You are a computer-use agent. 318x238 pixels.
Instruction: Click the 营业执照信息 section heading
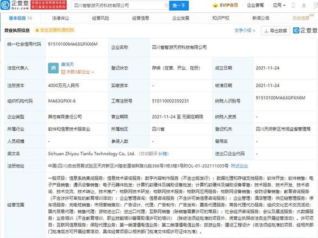[17, 31]
